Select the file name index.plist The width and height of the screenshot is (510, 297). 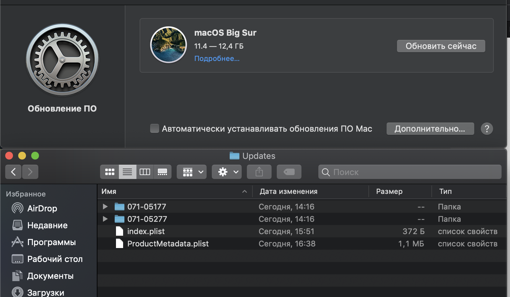[x=146, y=231]
